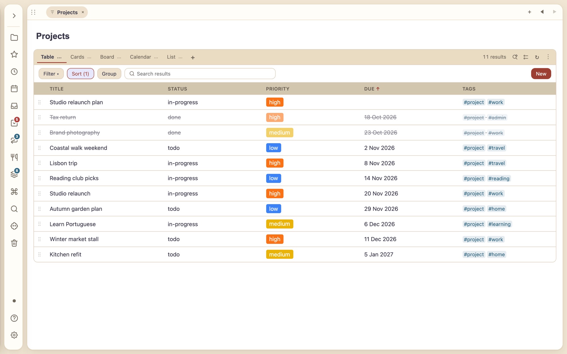Click the list options icon in view header
The width and height of the screenshot is (567, 354).
coord(526,57)
